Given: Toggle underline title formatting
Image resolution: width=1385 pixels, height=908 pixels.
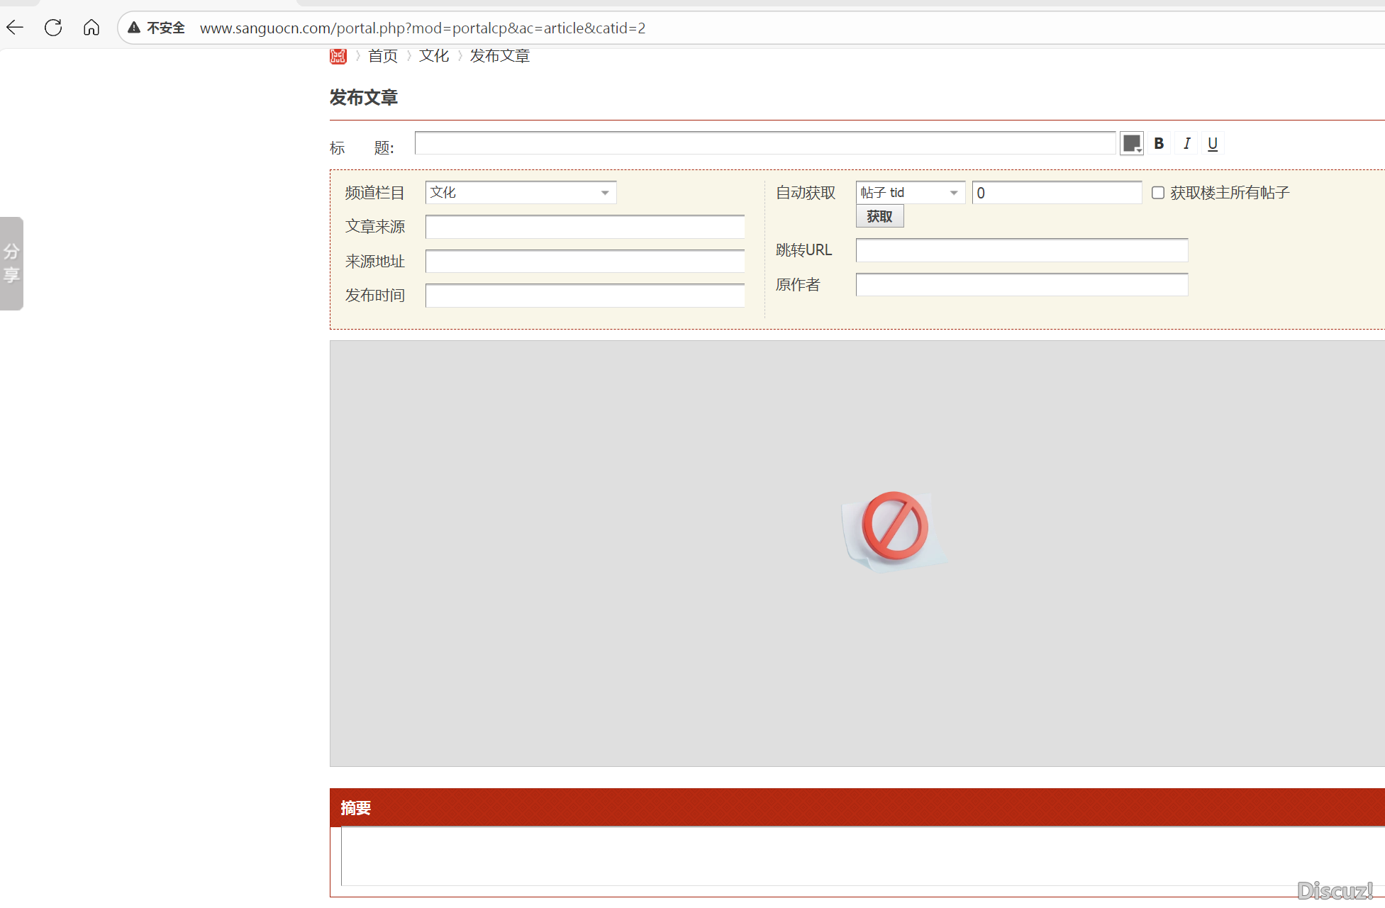Looking at the screenshot, I should (x=1213, y=144).
